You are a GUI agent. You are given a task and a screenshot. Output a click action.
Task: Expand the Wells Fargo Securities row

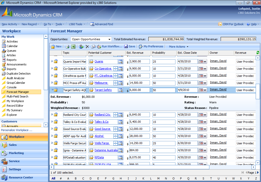(x=52, y=143)
